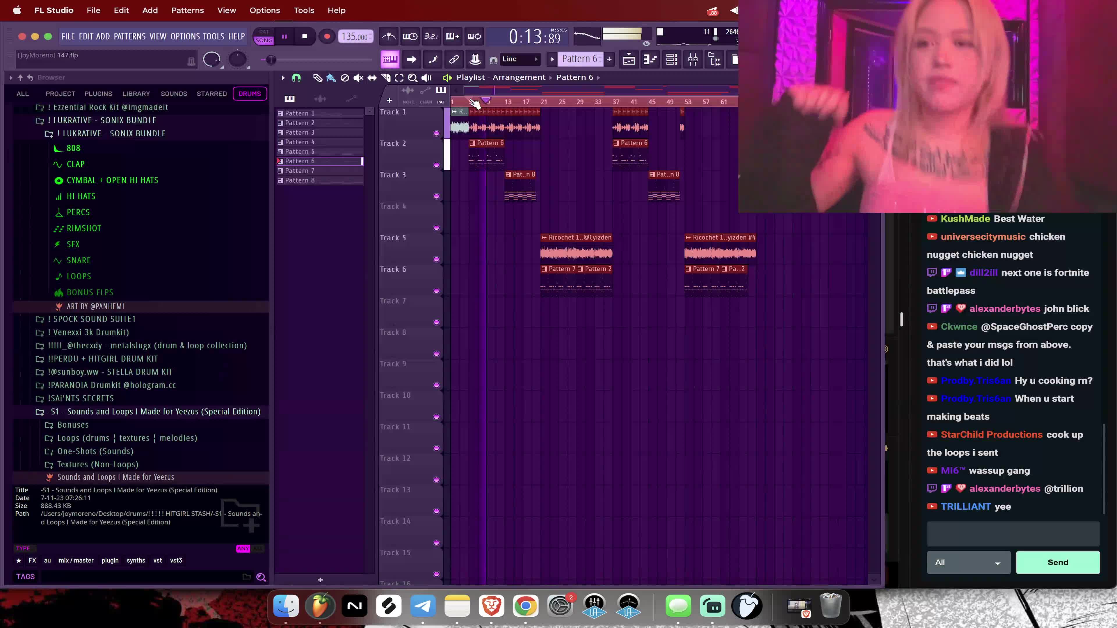Switch to the PLUGINS browser tab
Screen dimensions: 1117x628
pyautogui.click(x=98, y=94)
